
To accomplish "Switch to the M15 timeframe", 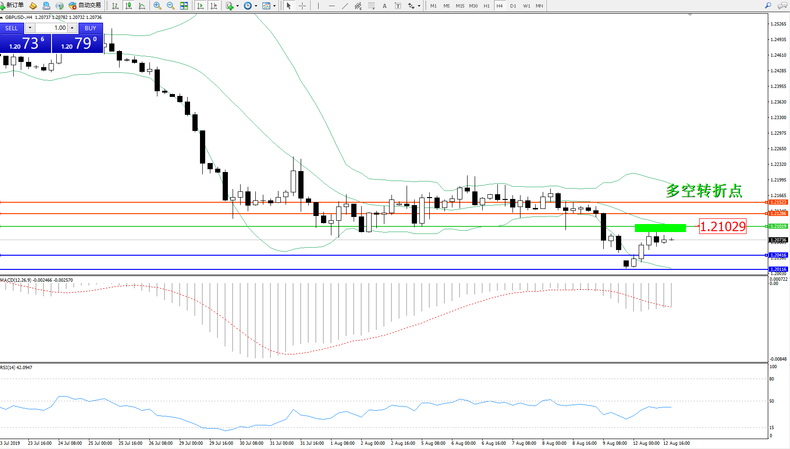I will tap(460, 6).
